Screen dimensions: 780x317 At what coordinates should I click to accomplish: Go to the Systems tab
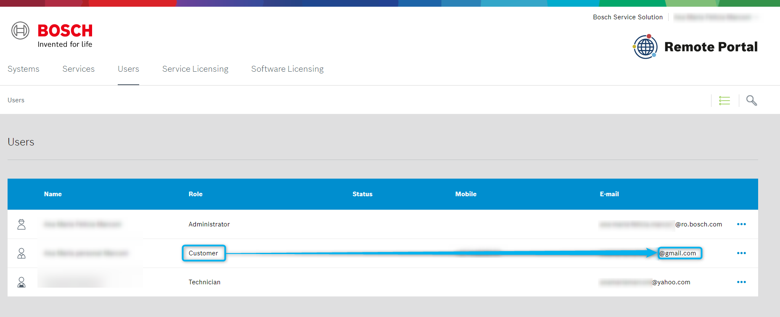pos(24,69)
